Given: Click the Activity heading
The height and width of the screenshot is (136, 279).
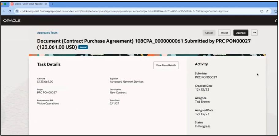Looking at the screenshot, I should pos(201,64).
